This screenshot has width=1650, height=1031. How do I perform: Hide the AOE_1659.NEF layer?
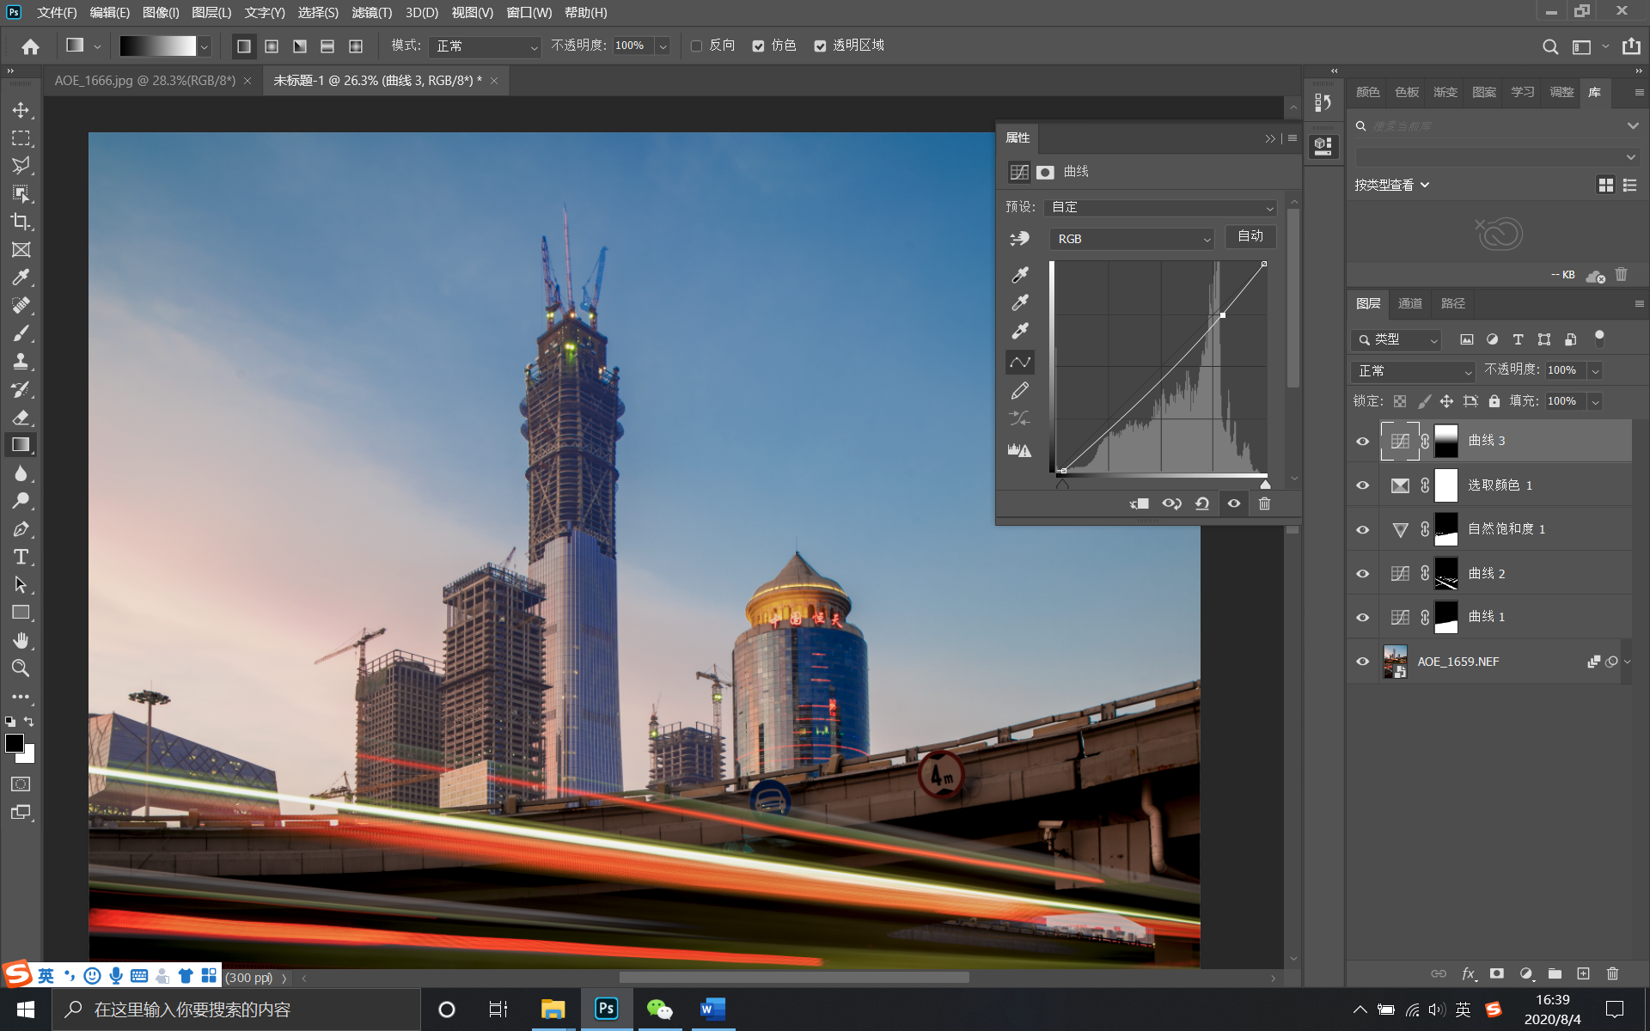coord(1362,662)
